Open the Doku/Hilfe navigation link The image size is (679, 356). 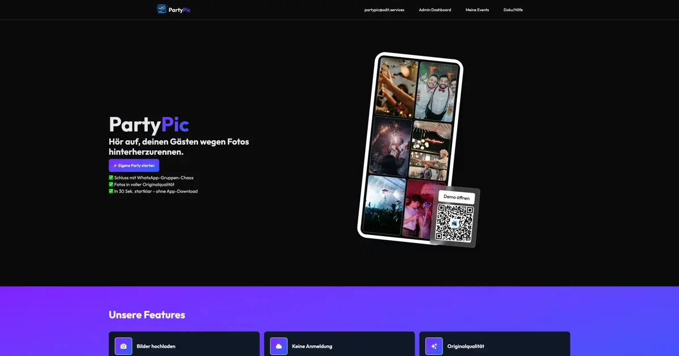pos(513,10)
